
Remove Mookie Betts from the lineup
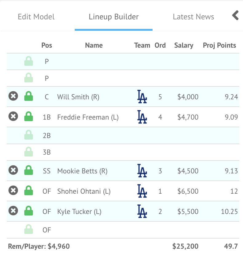(x=13, y=171)
